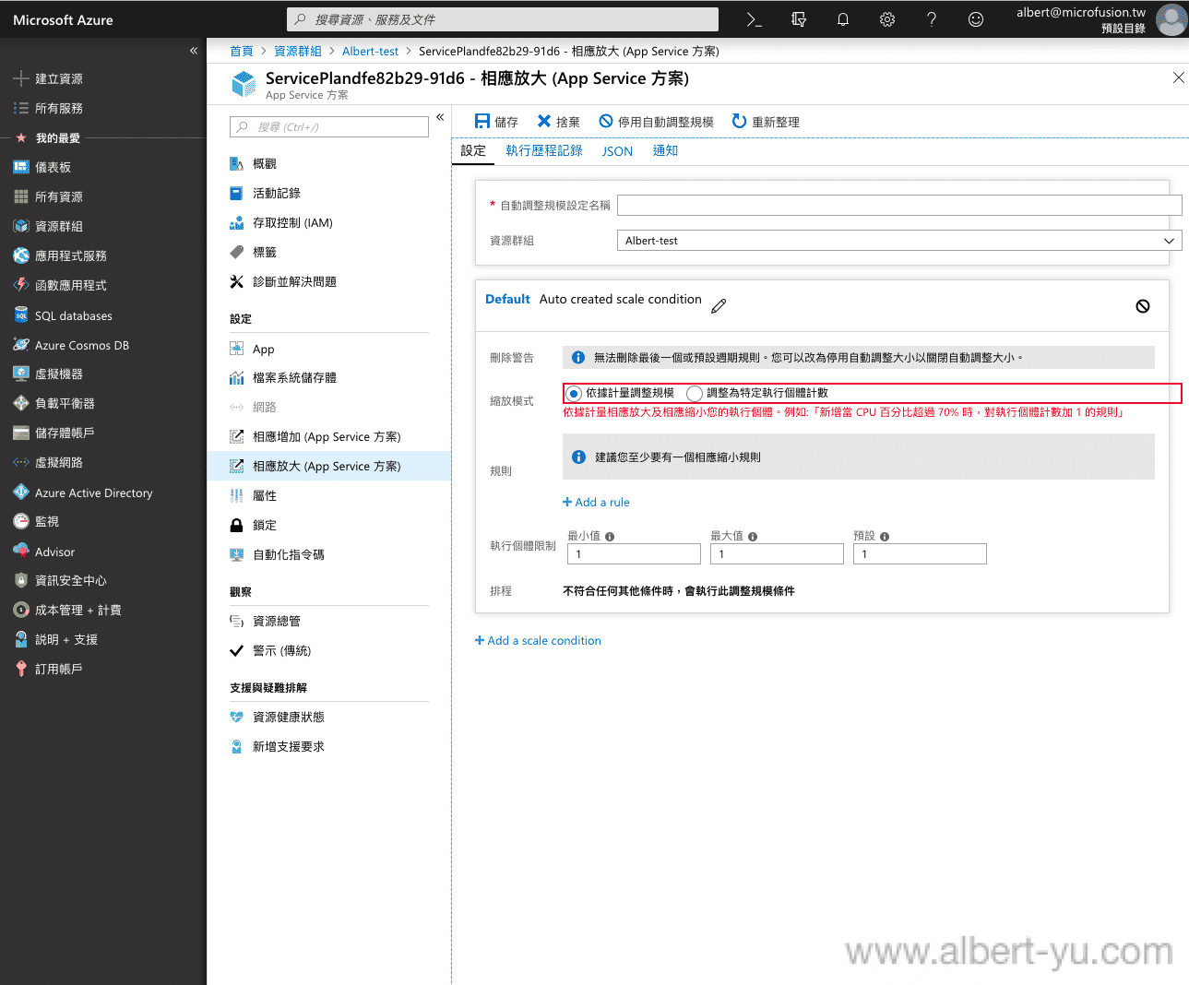Screen dimensions: 1189x985
Task: Click the 最大值 instance limit field
Action: point(777,553)
